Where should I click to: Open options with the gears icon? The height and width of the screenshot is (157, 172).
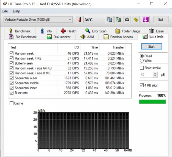pos(135,20)
